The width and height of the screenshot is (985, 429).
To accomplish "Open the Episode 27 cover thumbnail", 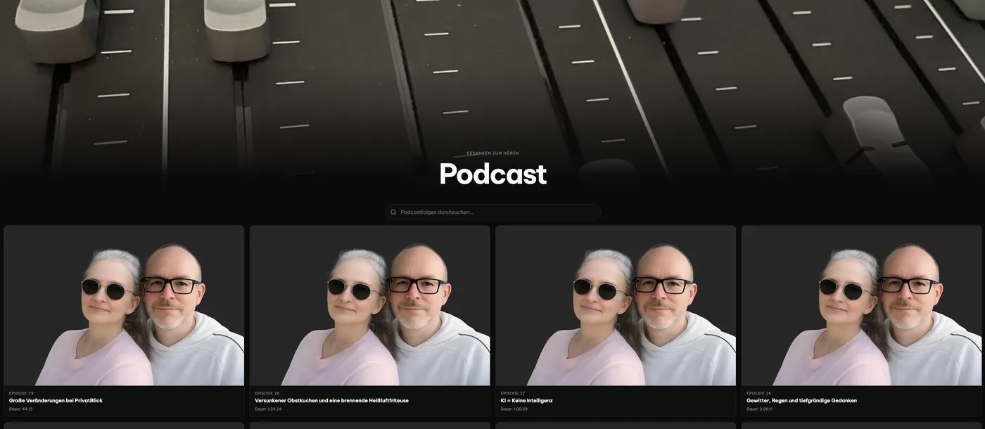I will [x=616, y=305].
